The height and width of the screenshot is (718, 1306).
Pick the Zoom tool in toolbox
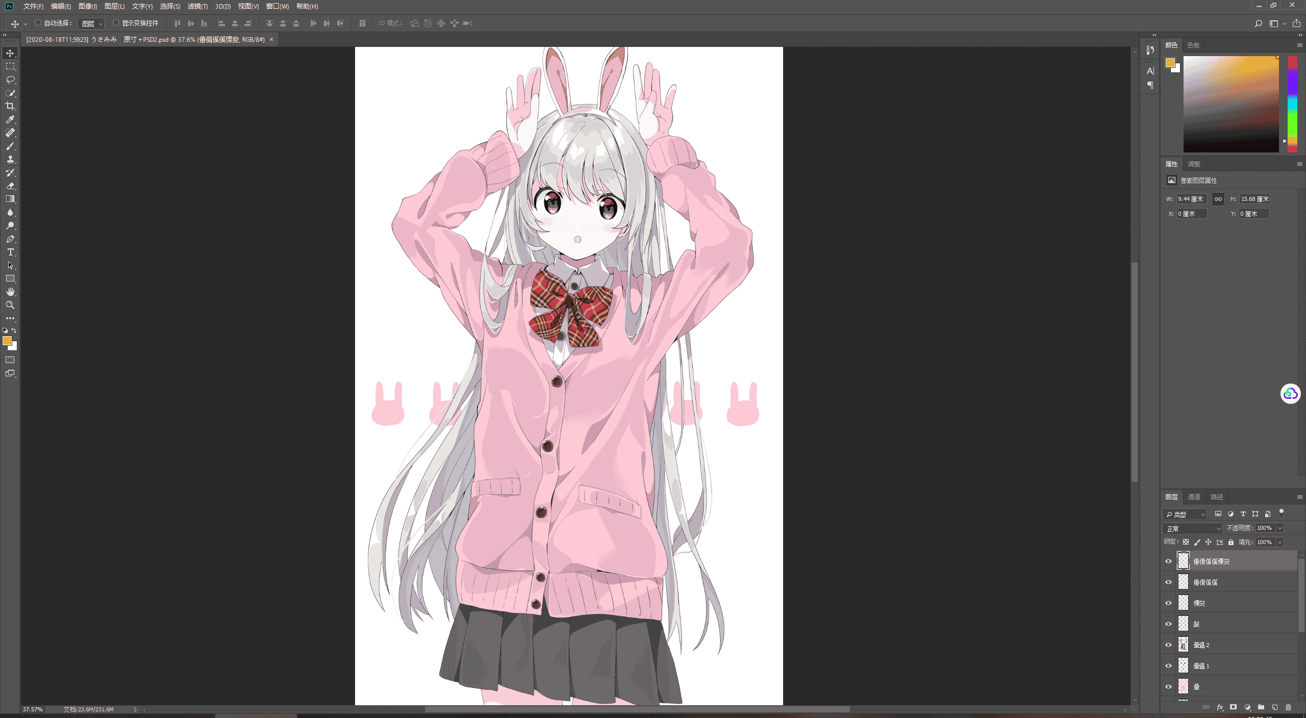(10, 305)
